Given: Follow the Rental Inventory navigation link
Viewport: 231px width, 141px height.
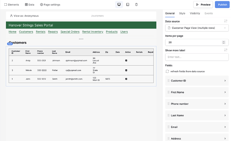Looking at the screenshot, I should point(92,32).
